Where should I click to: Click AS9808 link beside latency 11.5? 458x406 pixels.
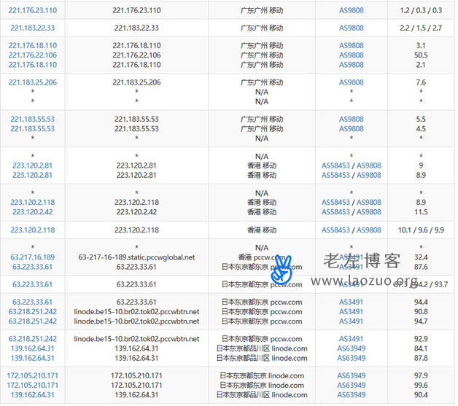tap(369, 212)
